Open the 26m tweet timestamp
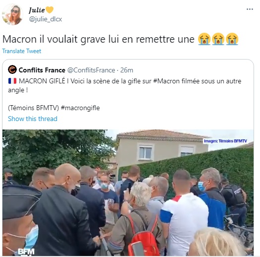The image size is (260, 257). [127, 70]
